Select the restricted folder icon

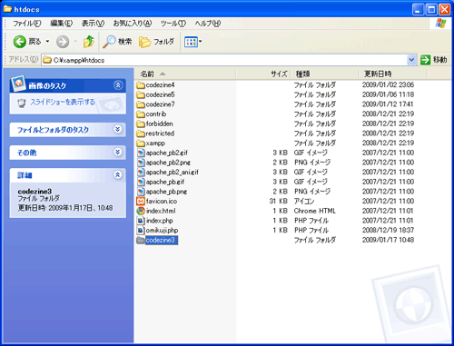(141, 133)
